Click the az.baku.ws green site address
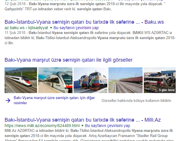 pos(14,28)
